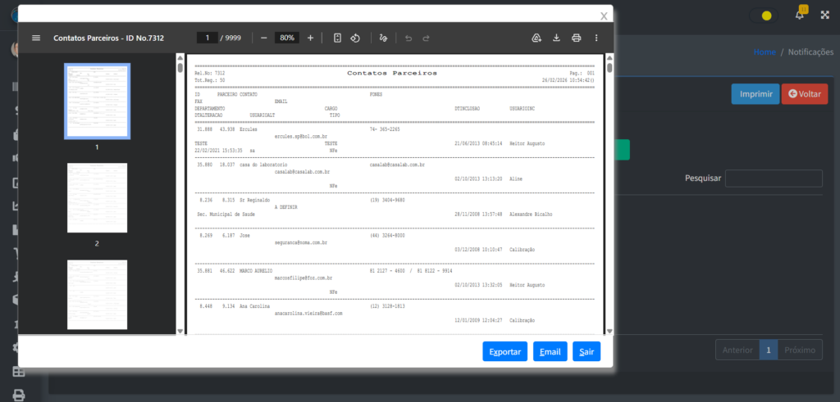This screenshot has height=402, width=840.
Task: Edit the 80% zoom level field
Action: (x=286, y=38)
